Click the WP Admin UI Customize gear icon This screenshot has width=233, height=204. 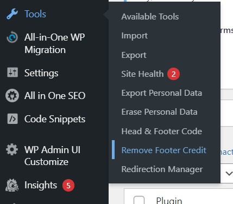coord(12,149)
